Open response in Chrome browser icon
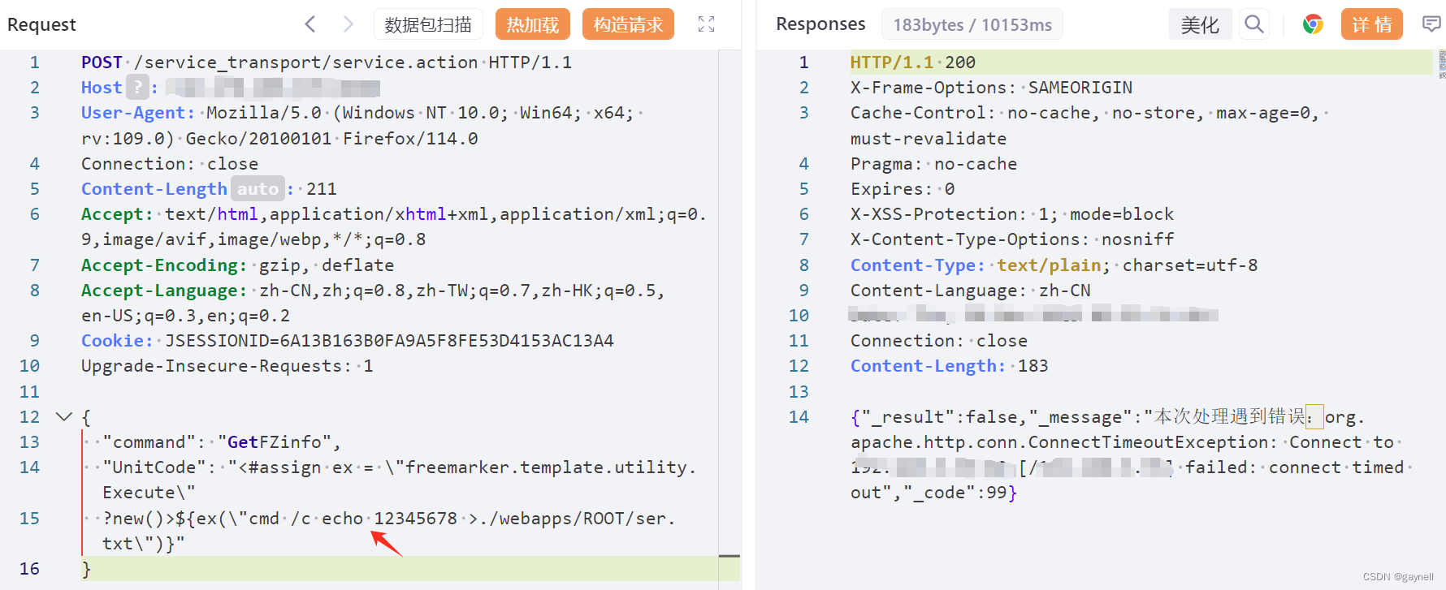1446x590 pixels. (1313, 24)
